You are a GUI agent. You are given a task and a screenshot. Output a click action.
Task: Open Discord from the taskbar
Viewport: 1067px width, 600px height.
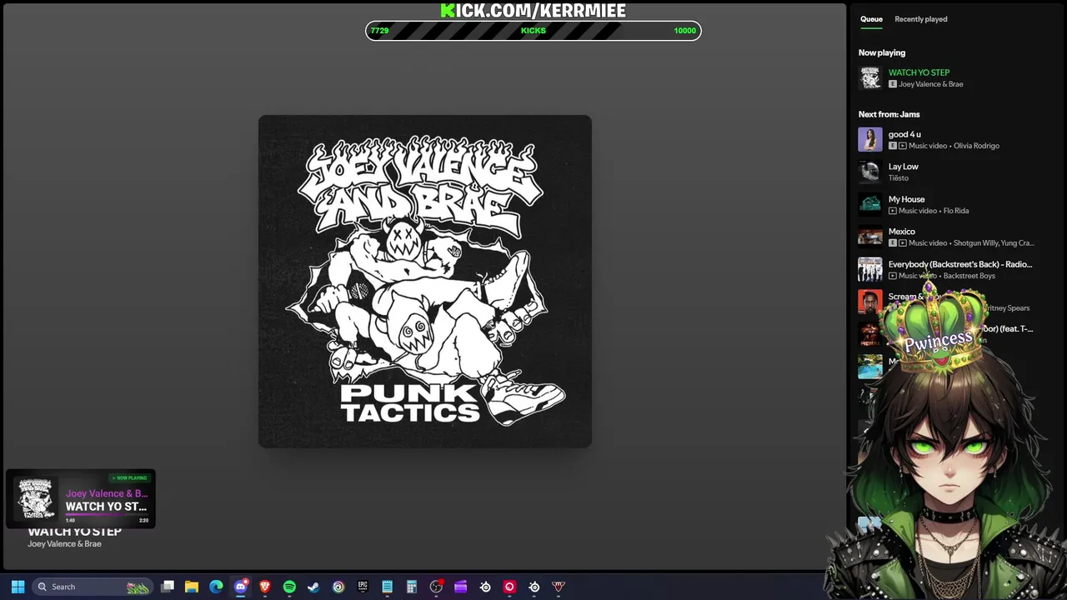pyautogui.click(x=241, y=587)
